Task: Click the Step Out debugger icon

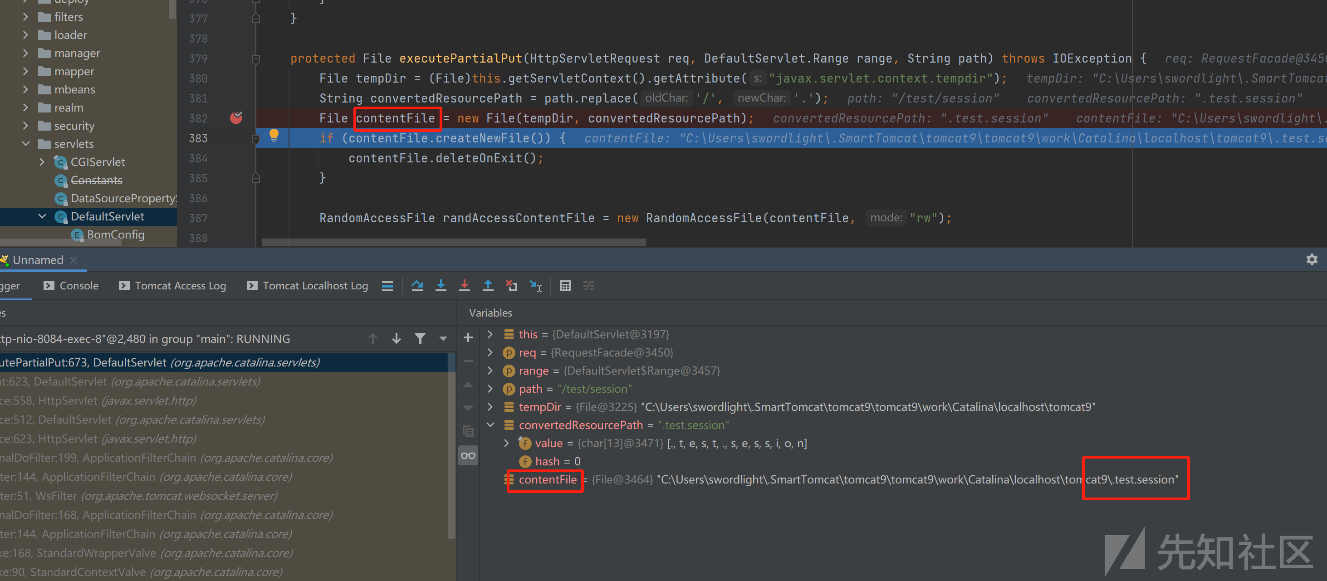Action: click(488, 286)
